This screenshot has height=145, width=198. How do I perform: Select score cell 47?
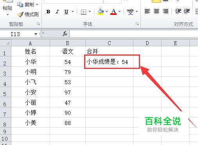point(68,102)
